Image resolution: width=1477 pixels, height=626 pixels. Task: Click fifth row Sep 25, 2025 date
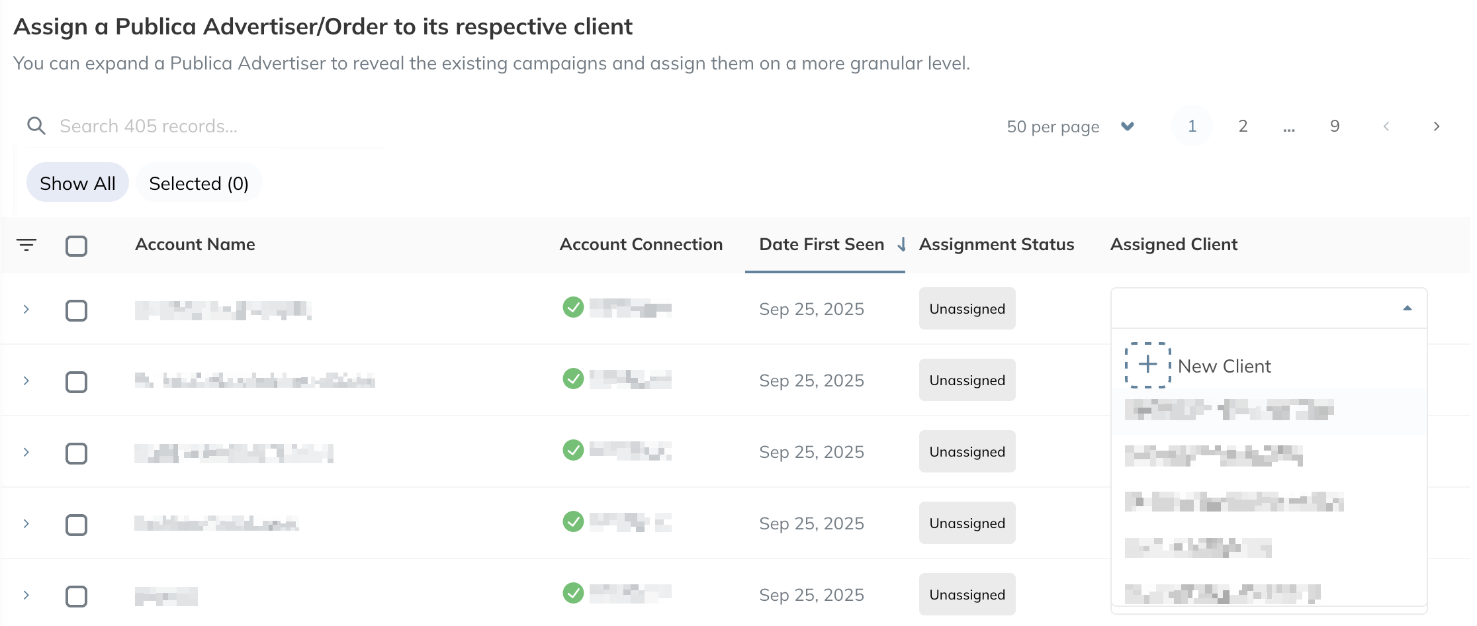(811, 595)
